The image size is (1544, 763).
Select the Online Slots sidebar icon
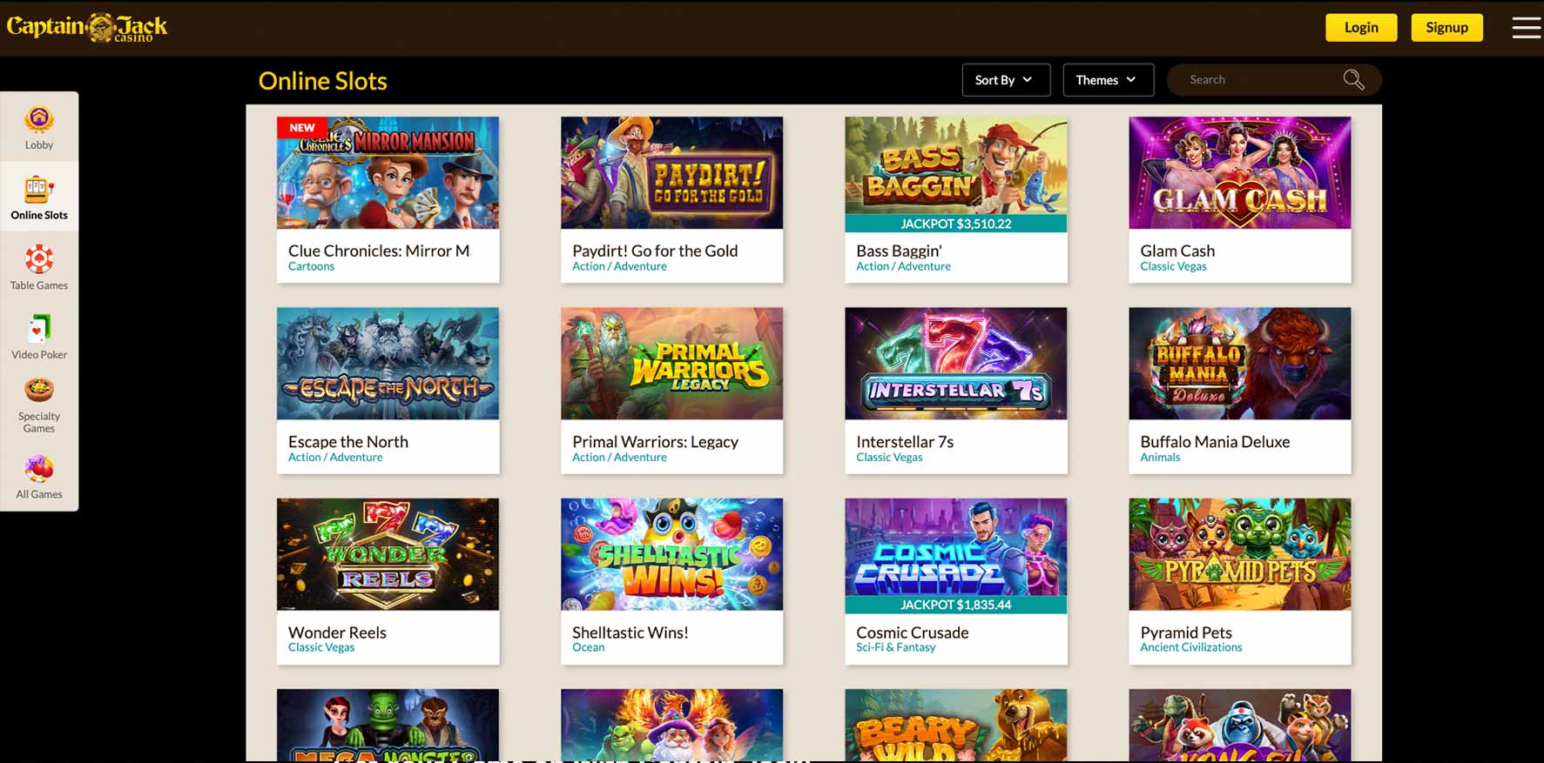pos(39,189)
